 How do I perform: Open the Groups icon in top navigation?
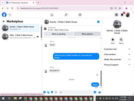80,15
